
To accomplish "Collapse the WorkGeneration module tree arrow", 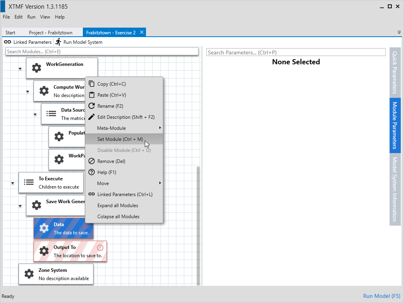I will tap(20, 69).
